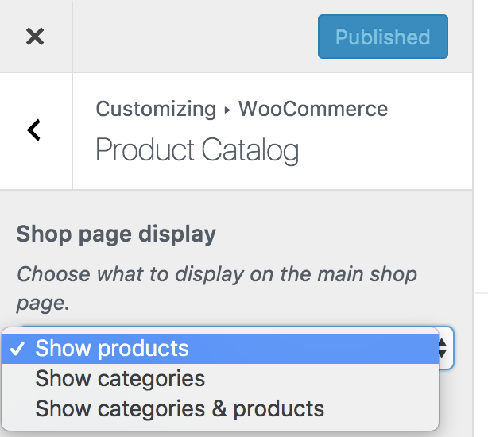The height and width of the screenshot is (437, 488).
Task: Click the Shop page display label
Action: click(116, 234)
